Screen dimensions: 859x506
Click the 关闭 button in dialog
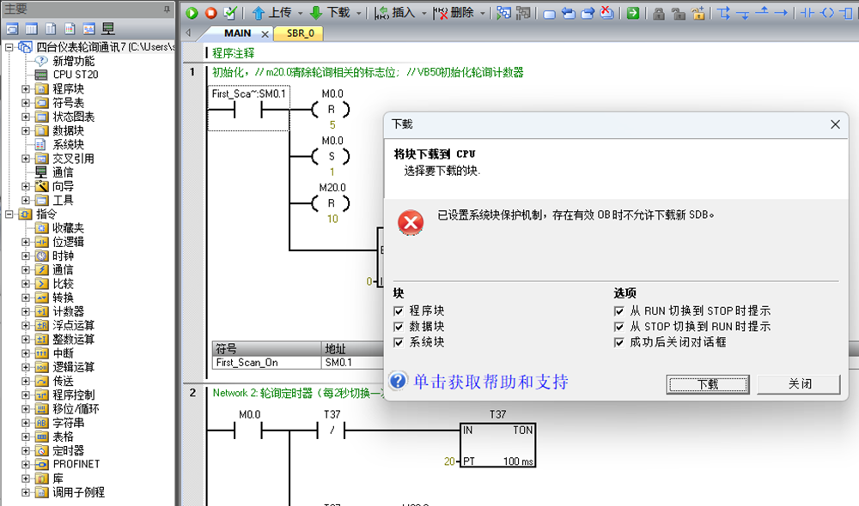[x=799, y=383]
